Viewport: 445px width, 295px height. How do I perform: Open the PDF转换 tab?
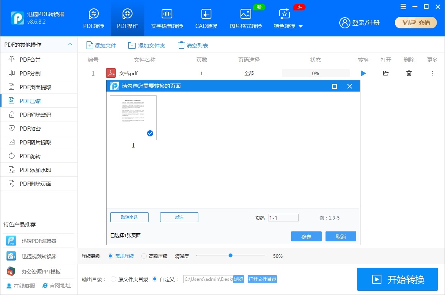[94, 19]
